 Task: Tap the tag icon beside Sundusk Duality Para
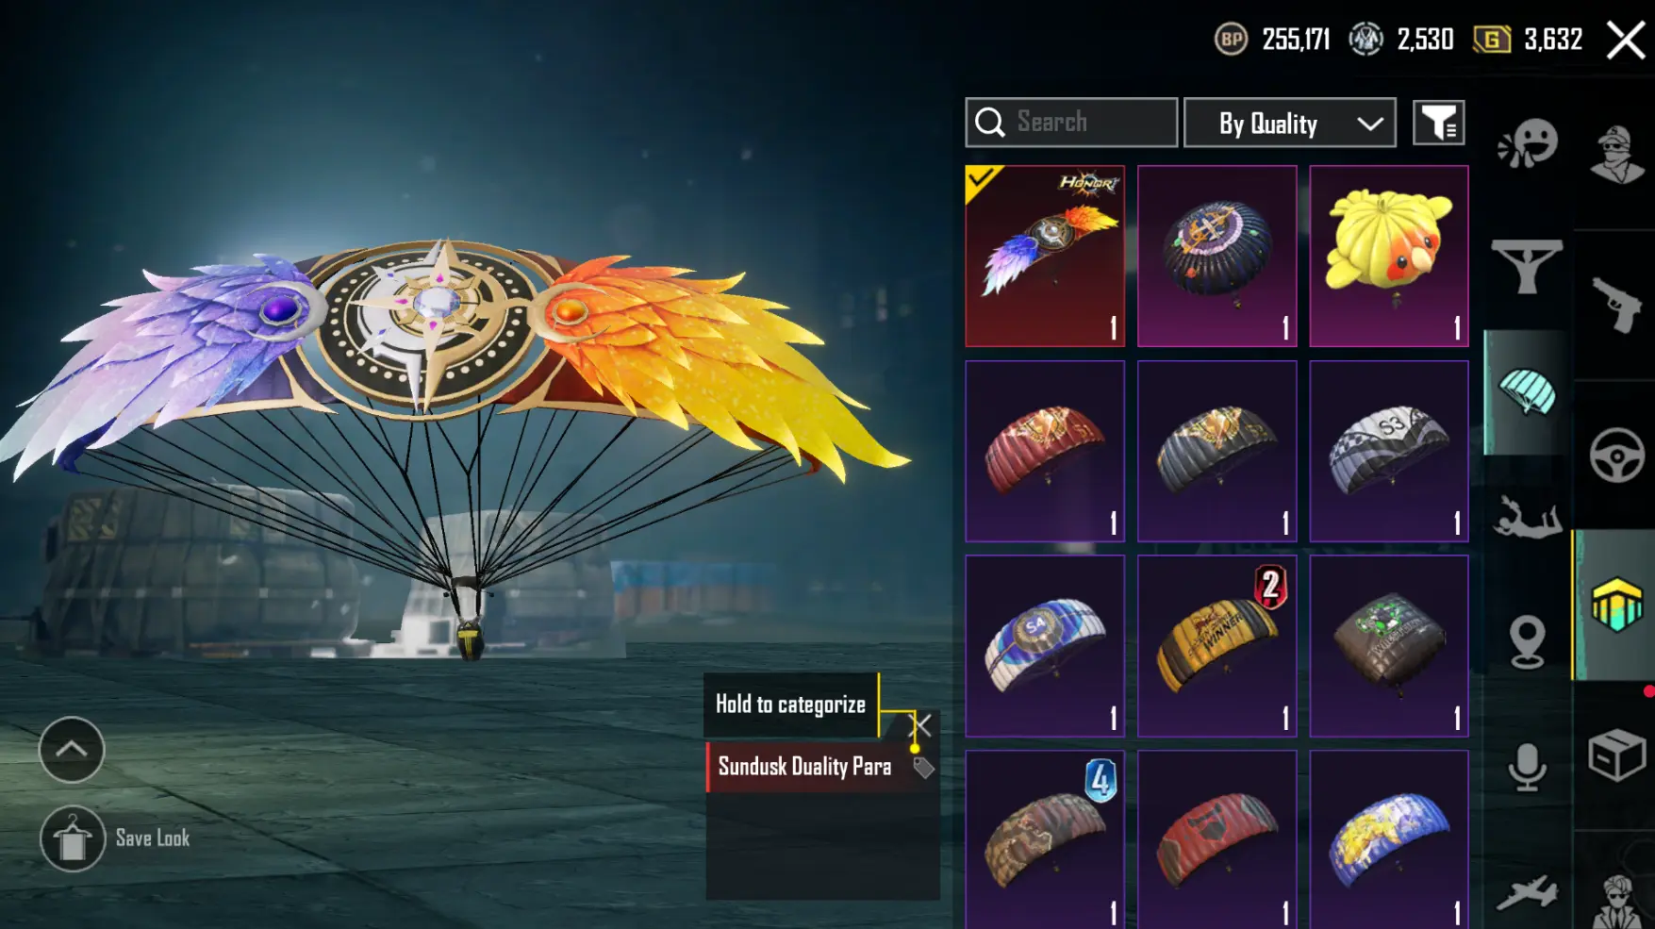point(923,768)
